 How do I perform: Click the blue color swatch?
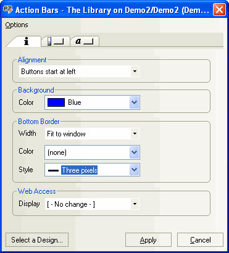pyautogui.click(x=56, y=102)
